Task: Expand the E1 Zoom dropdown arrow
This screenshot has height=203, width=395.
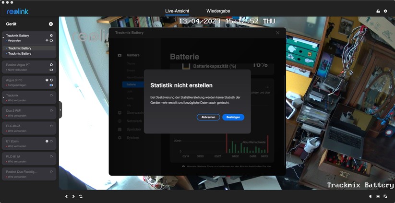Action: point(47,141)
